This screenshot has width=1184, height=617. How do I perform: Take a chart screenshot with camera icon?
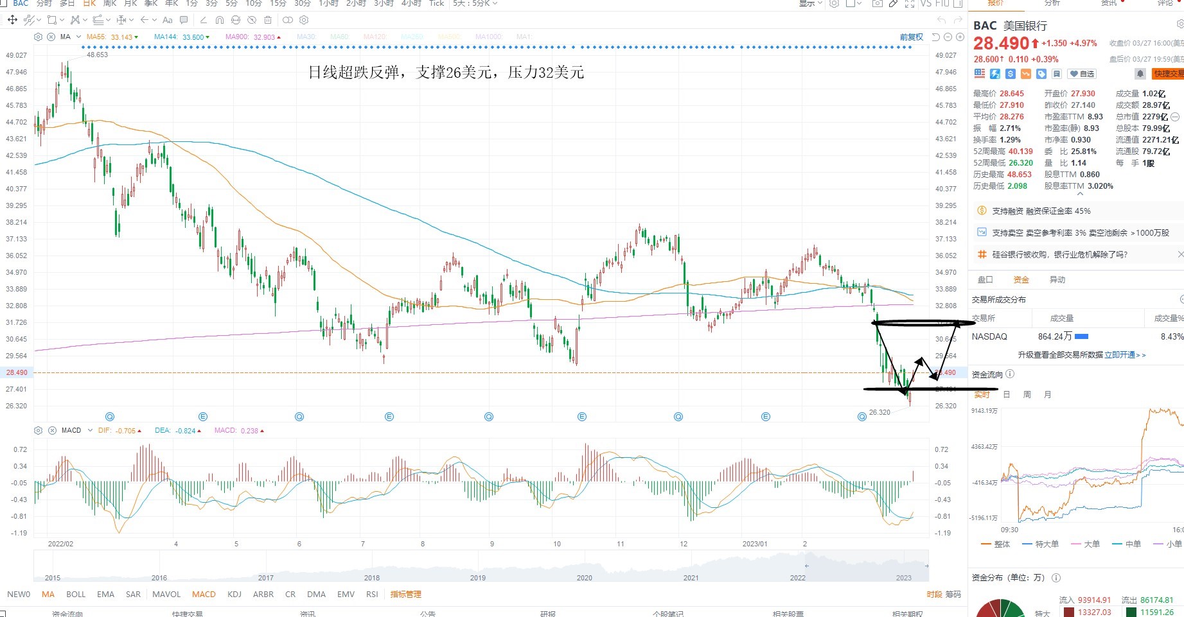tap(877, 3)
